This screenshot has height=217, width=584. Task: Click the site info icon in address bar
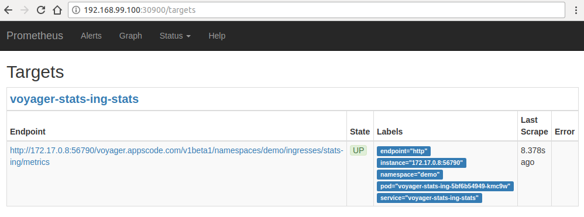[76, 10]
